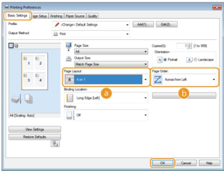Click the View Settings button
Viewport: 224px width, 171px height.
(35, 129)
